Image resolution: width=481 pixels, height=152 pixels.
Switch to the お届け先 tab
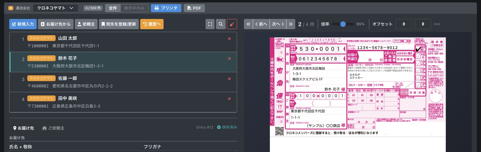tap(23, 128)
